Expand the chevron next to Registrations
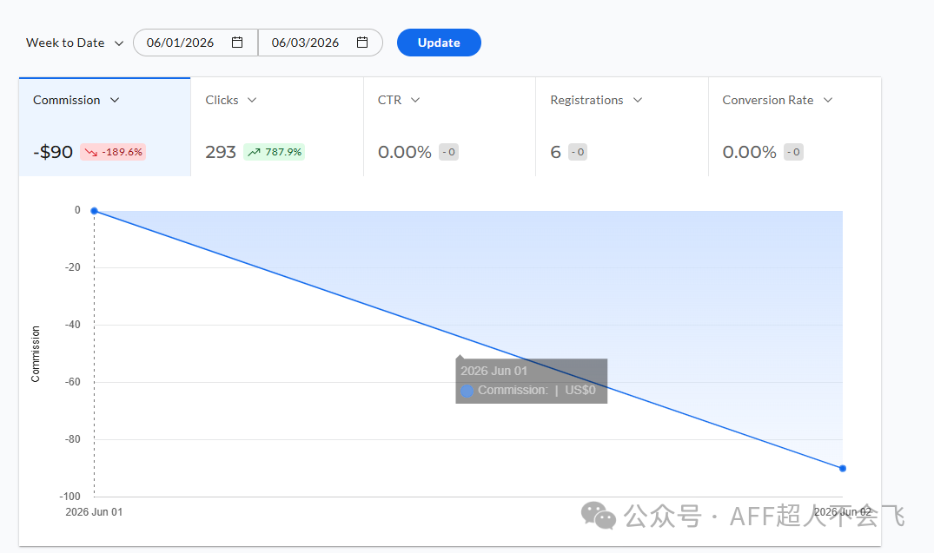Viewport: 934px width, 553px height. (638, 100)
